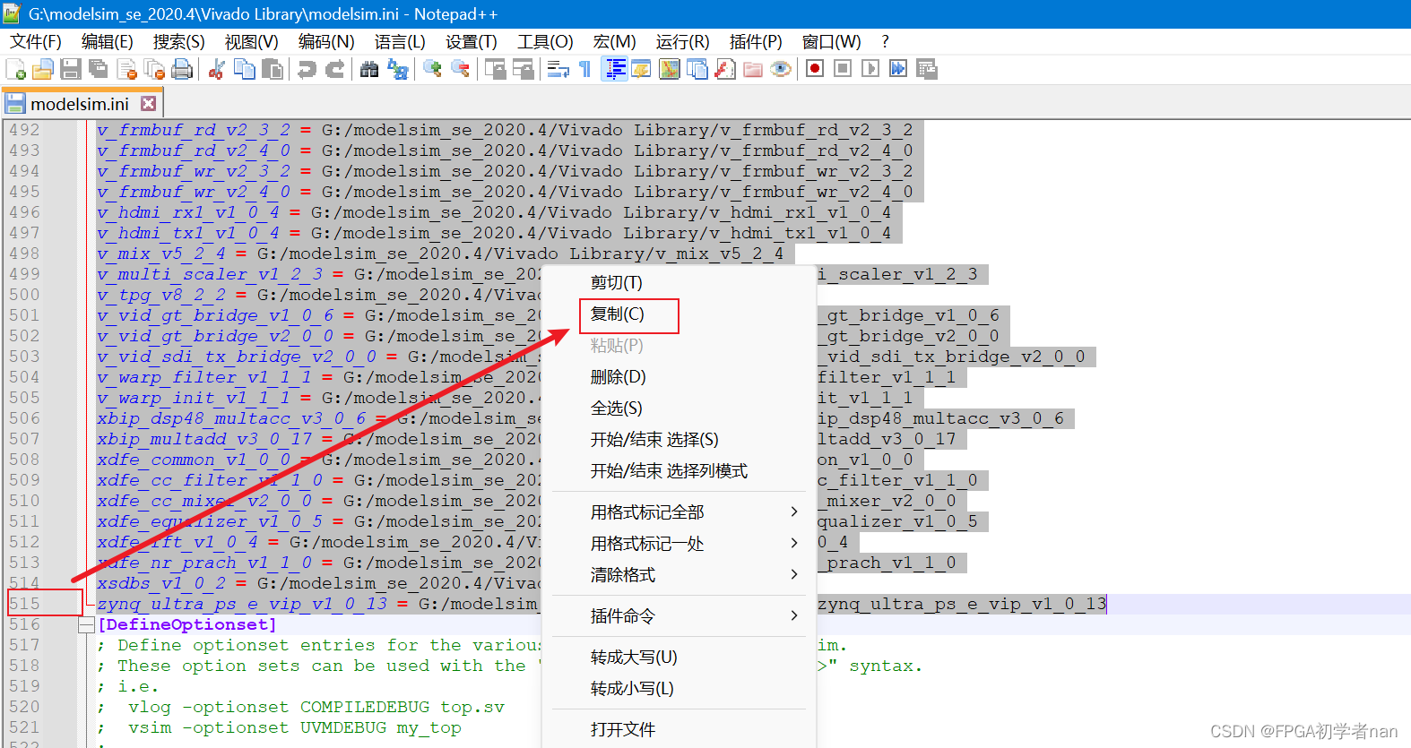The height and width of the screenshot is (748, 1411).
Task: Expand 用格式标记全部 submenu
Action: click(680, 512)
